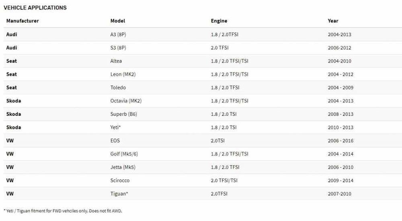
Task: Select the 2006 - 2016 year cell
Action: pos(340,141)
